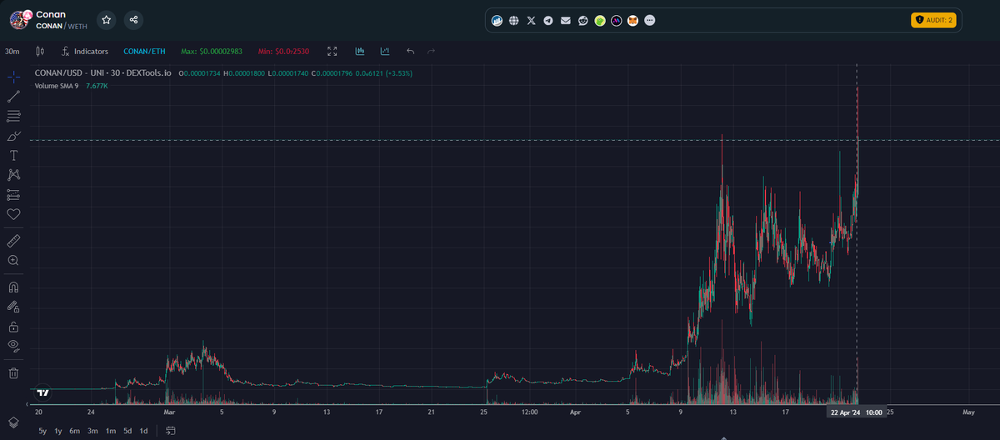Share the Conan pair page
The width and height of the screenshot is (1000, 440).
click(133, 19)
